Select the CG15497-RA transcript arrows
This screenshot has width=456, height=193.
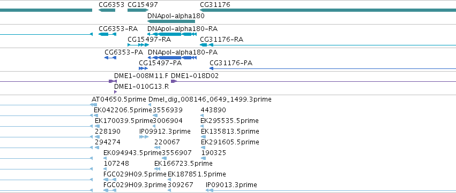[138, 45]
